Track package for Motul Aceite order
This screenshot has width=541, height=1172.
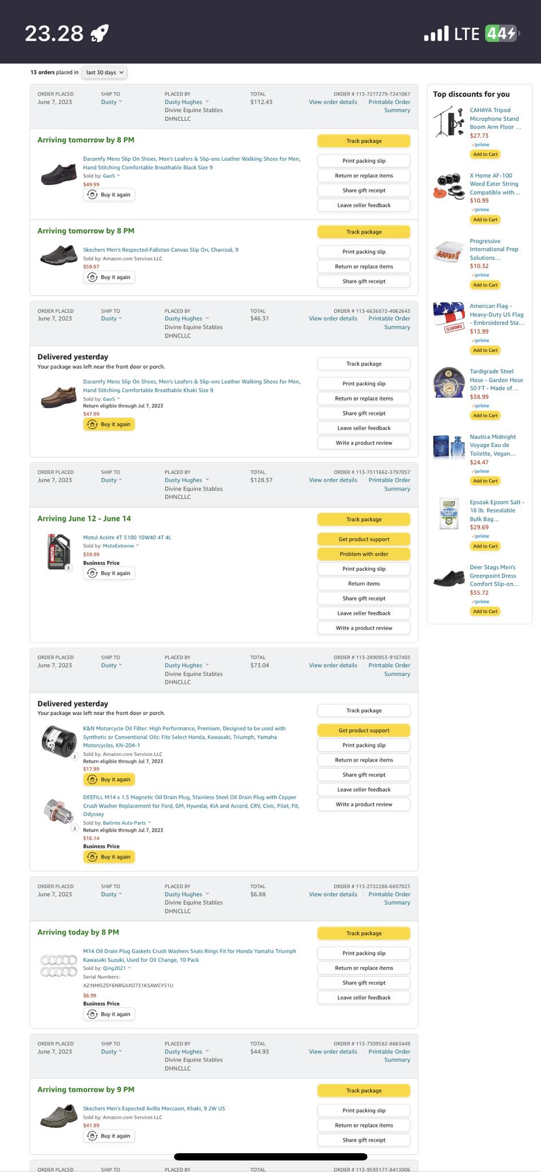[364, 520]
